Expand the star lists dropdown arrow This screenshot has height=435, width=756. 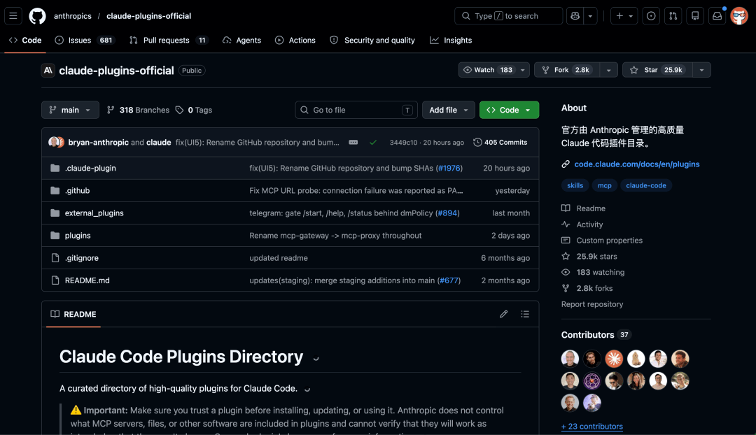pyautogui.click(x=702, y=70)
